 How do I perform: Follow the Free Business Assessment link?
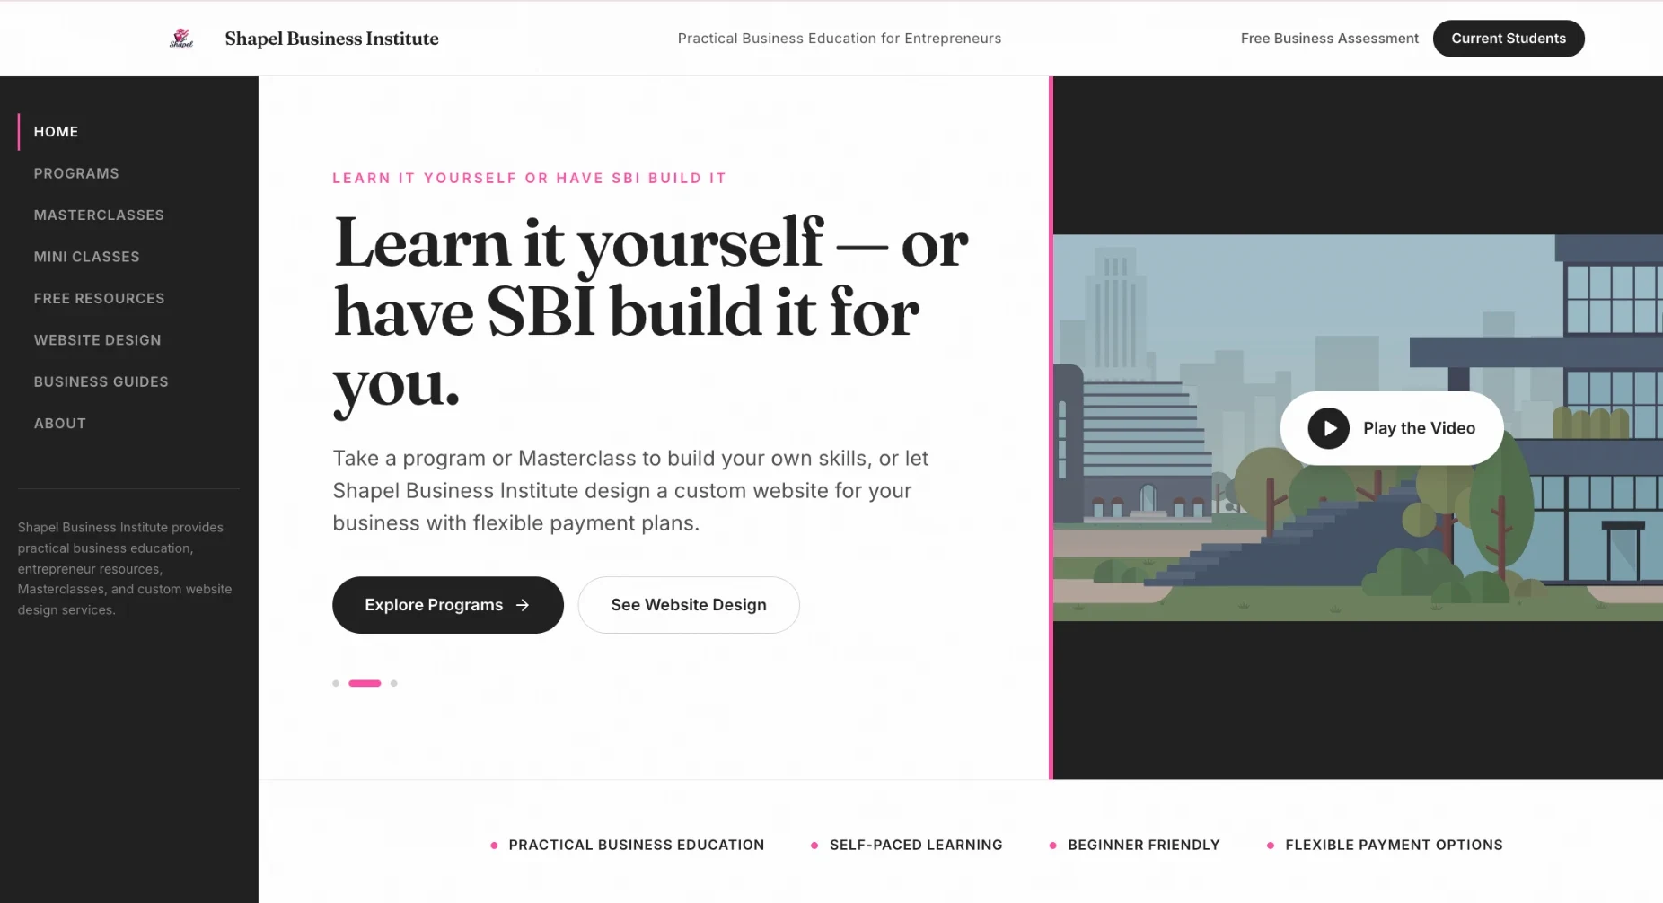coord(1330,39)
